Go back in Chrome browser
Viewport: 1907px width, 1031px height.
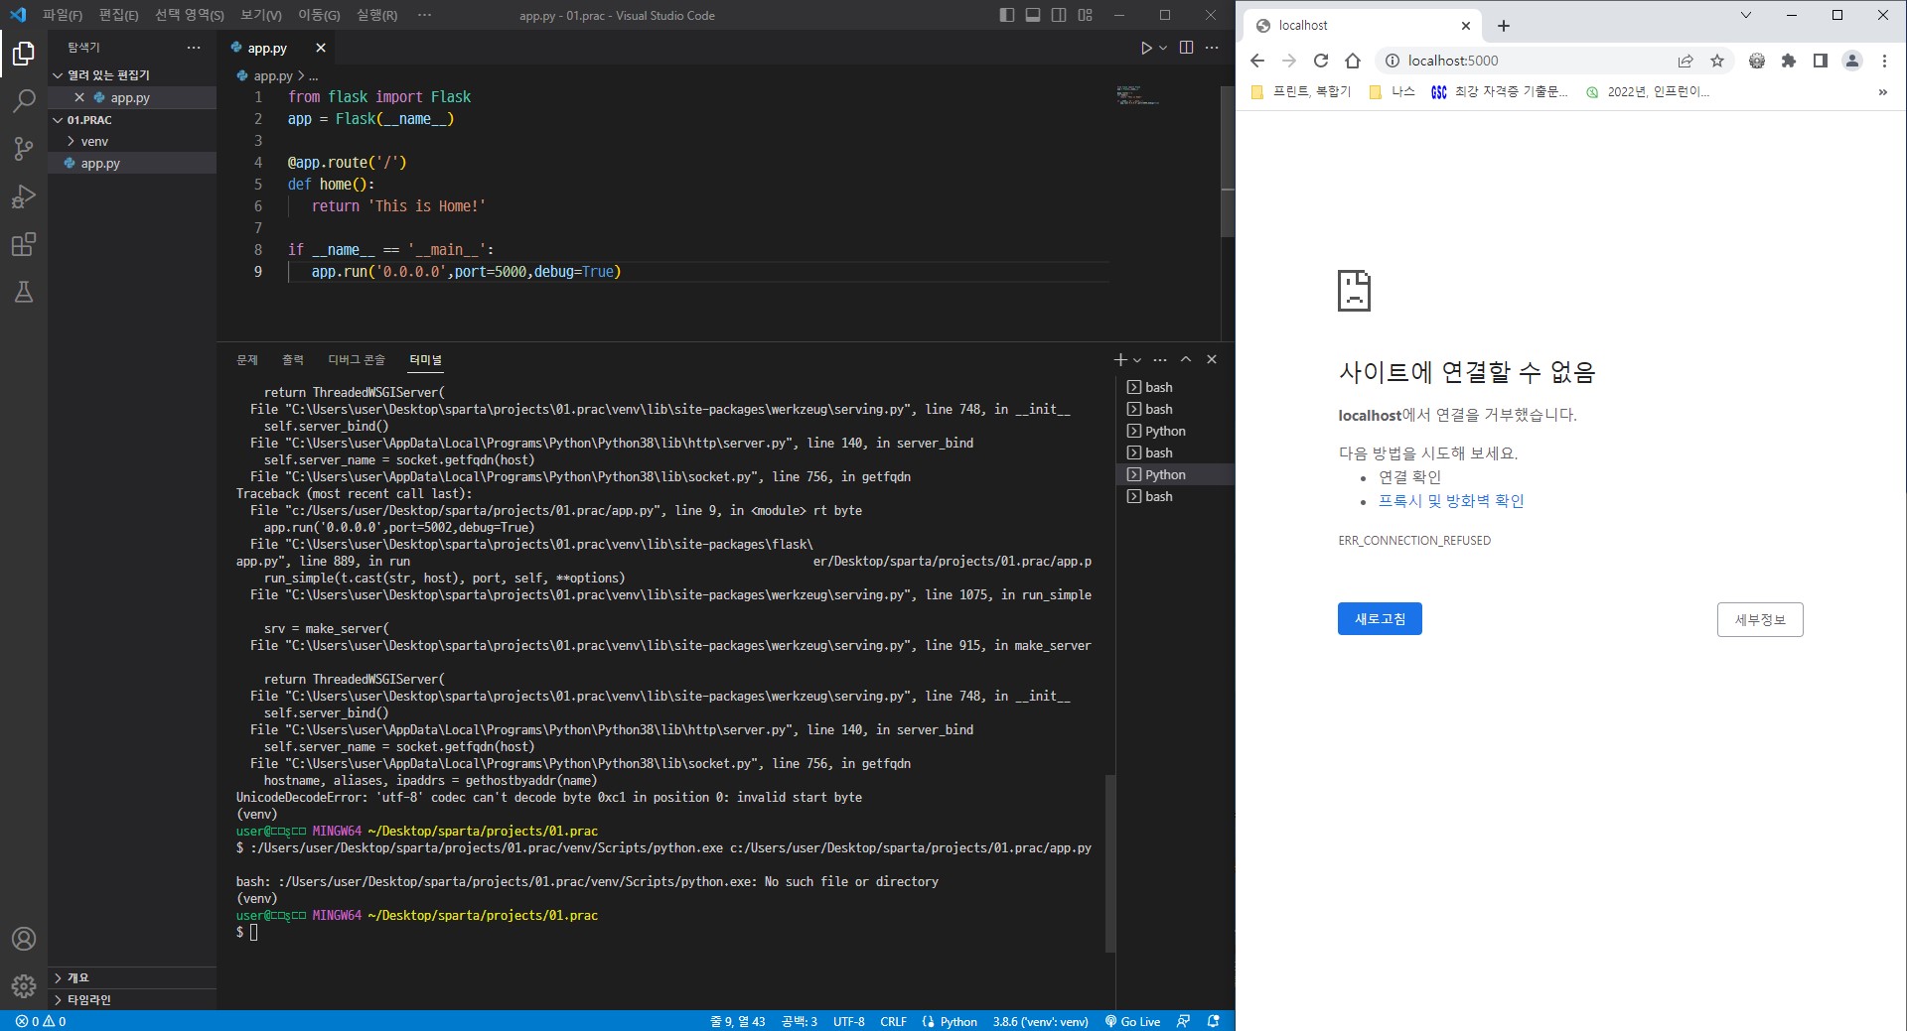coord(1257,61)
